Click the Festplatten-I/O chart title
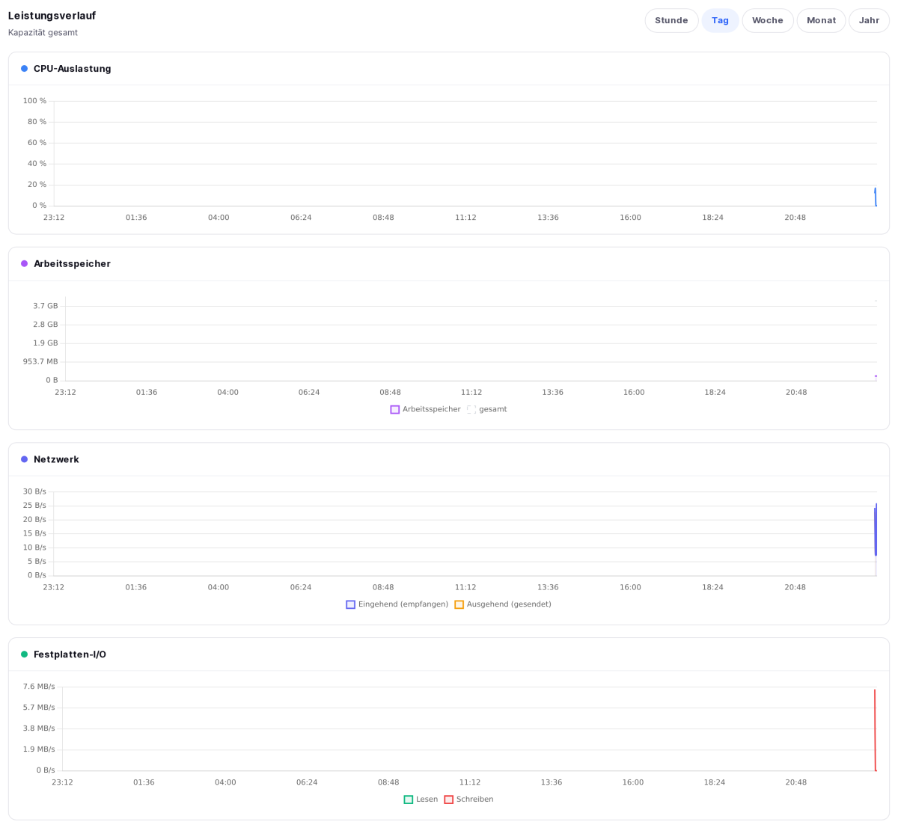 pos(70,654)
